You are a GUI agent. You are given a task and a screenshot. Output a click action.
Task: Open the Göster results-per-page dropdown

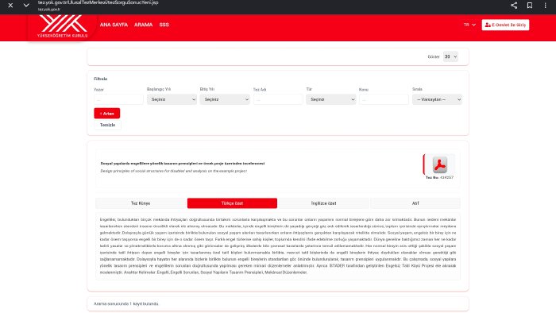pos(450,56)
